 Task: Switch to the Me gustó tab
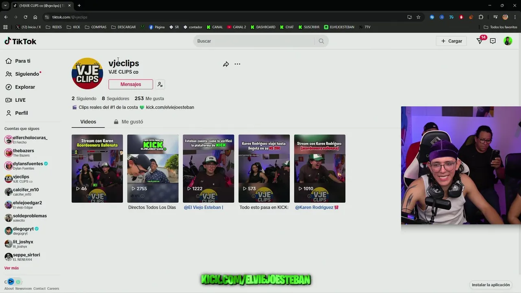pos(128,122)
